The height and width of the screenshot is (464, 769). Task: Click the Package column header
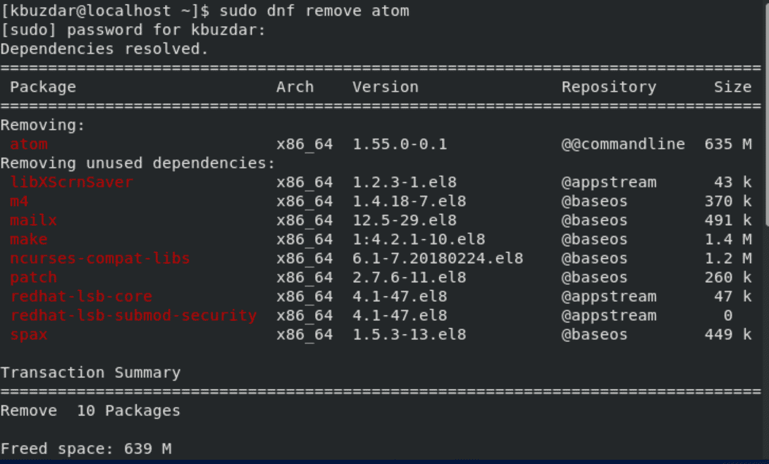point(43,87)
